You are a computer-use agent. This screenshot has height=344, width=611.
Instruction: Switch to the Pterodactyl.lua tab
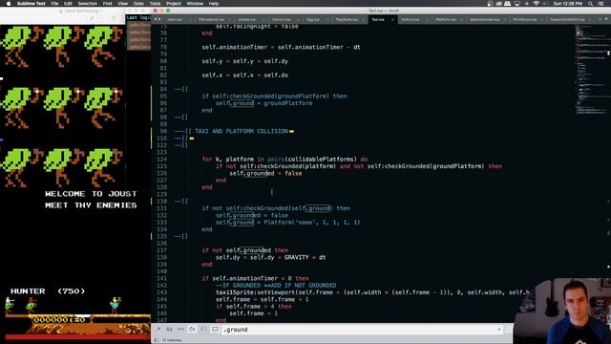coord(212,19)
